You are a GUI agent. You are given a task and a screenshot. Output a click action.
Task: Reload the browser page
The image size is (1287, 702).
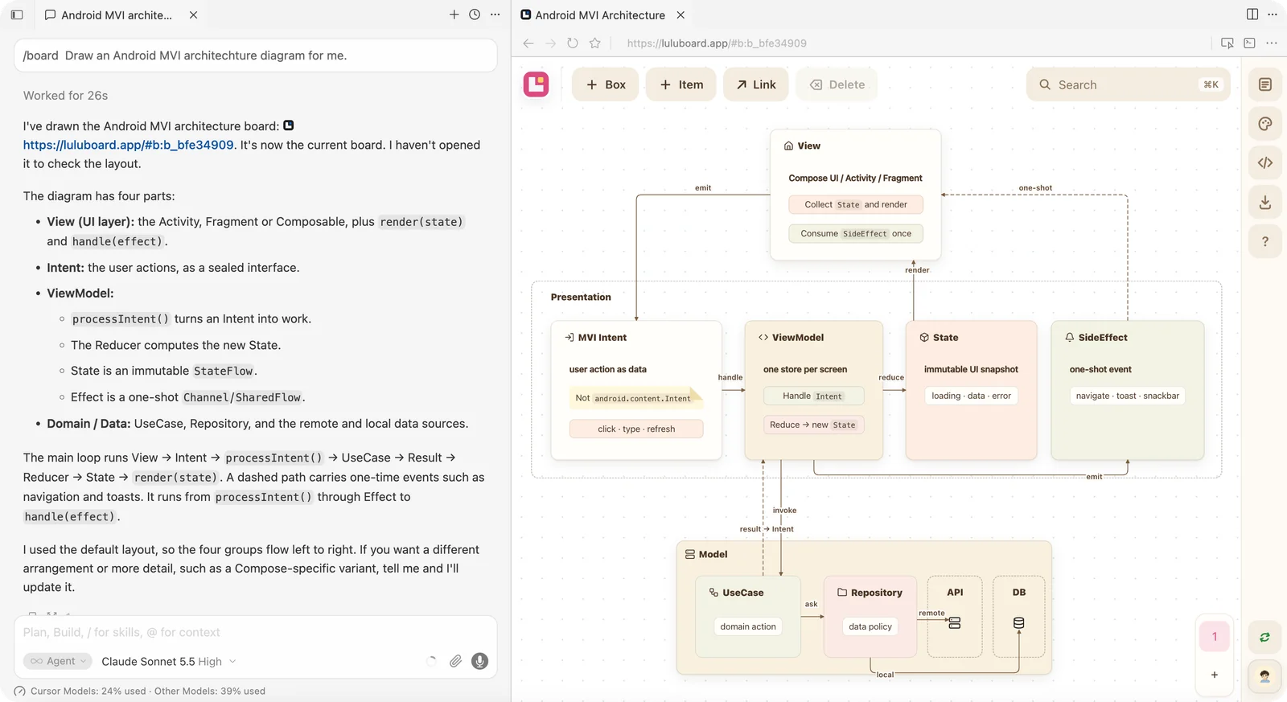(x=573, y=43)
